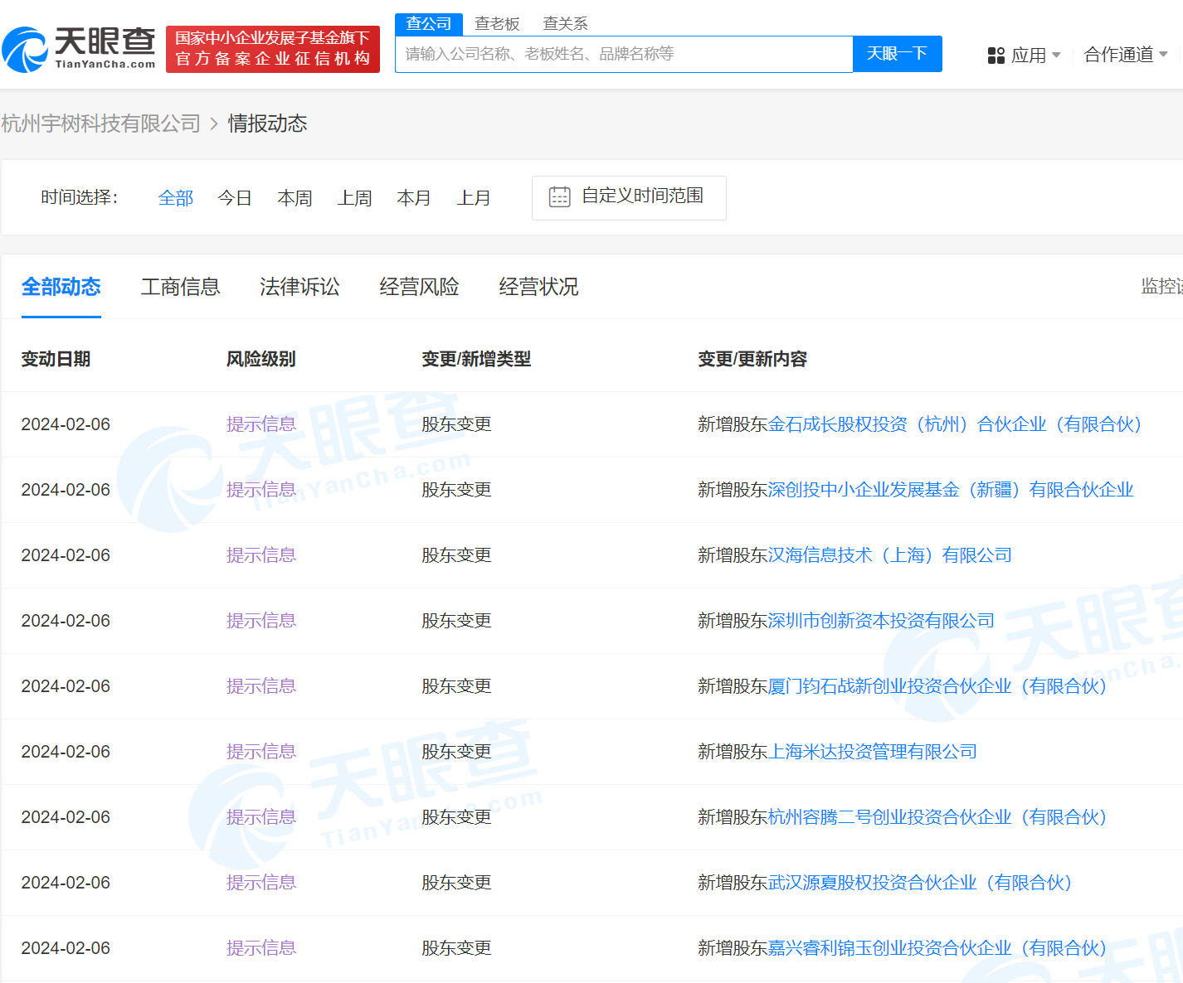Open shareholder link 深圳市创新资本投资有限公司
The image size is (1183, 983).
pos(881,621)
